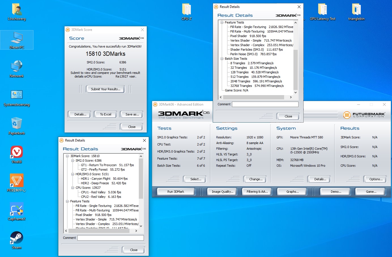
Task: Click the Futuremark Corporation logo
Action: point(364,115)
